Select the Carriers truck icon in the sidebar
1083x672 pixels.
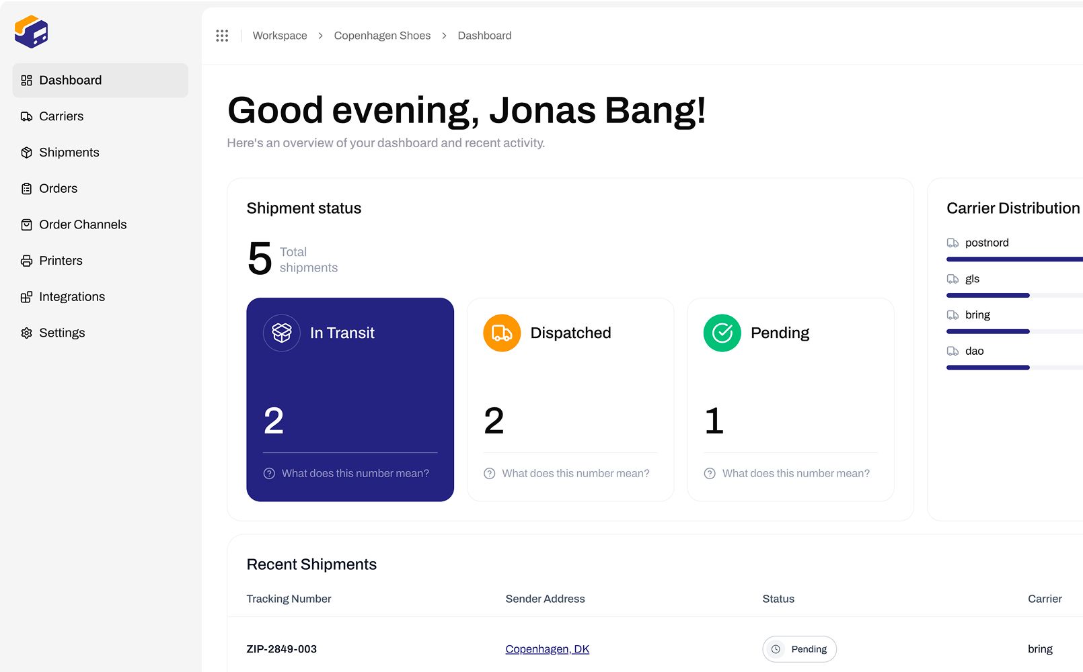(26, 116)
